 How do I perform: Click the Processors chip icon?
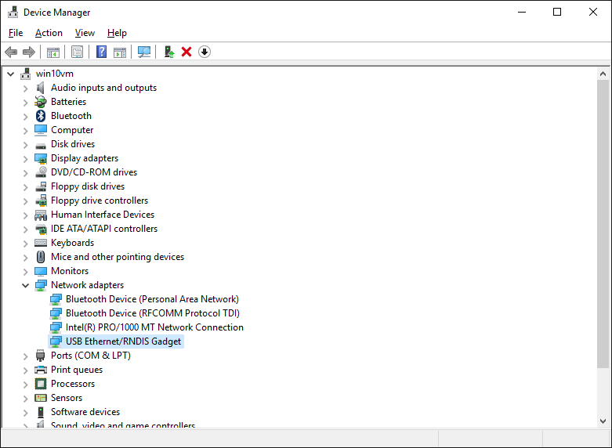41,384
